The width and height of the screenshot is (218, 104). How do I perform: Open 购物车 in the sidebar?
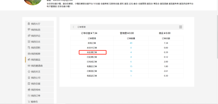coord(39,102)
